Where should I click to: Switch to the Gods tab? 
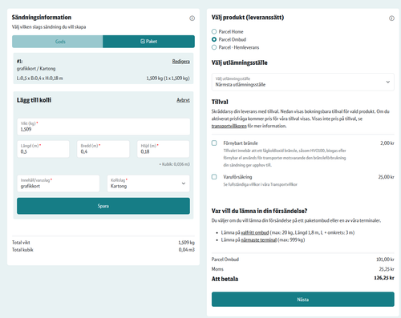click(x=57, y=42)
